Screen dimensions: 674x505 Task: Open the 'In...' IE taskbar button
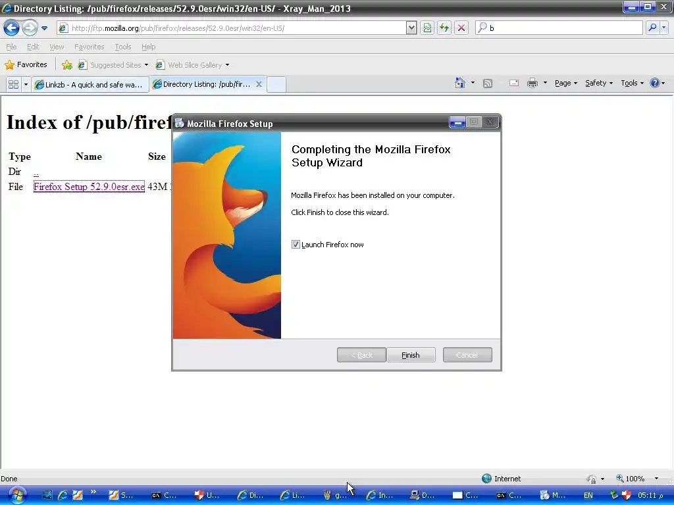click(x=380, y=495)
